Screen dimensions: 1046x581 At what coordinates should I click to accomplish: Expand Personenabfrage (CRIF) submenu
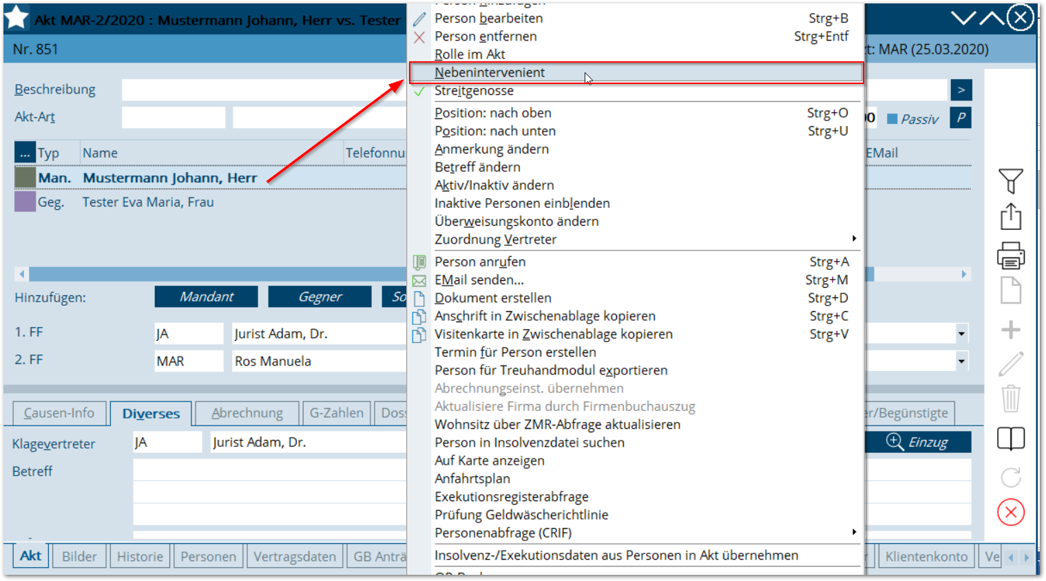coord(636,534)
